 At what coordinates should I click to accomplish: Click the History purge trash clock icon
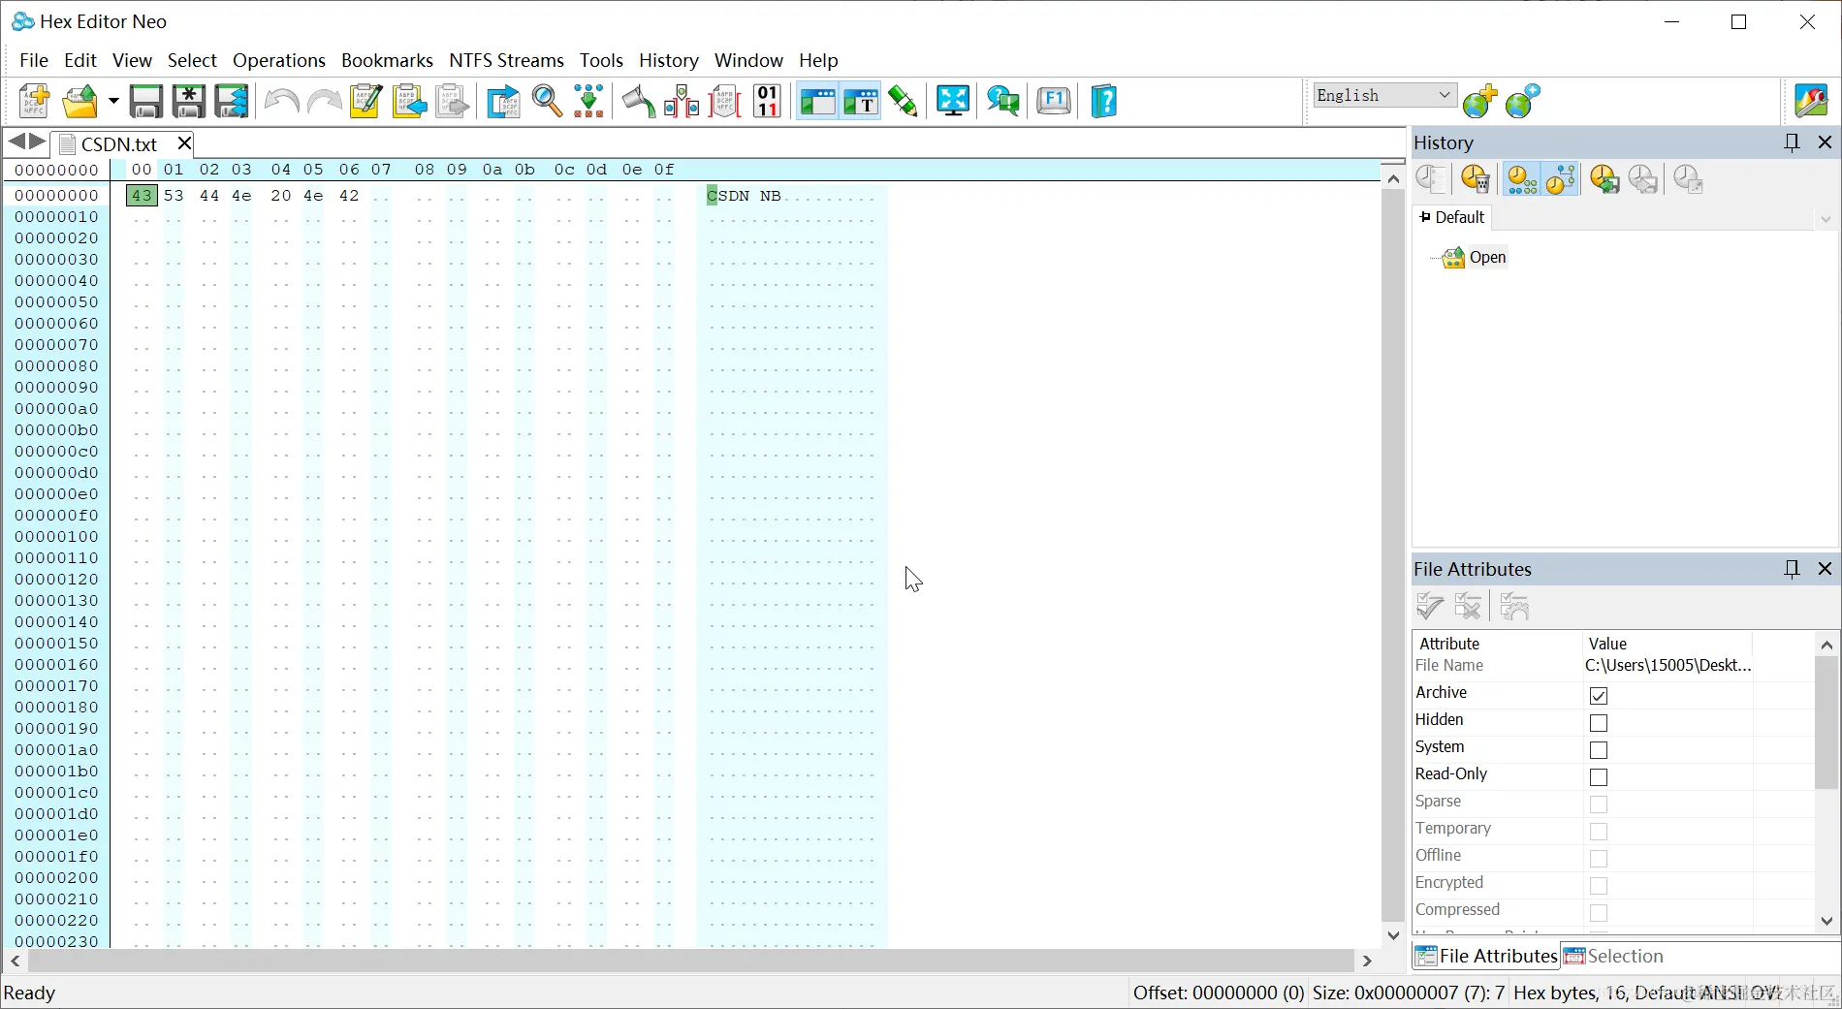click(1476, 179)
